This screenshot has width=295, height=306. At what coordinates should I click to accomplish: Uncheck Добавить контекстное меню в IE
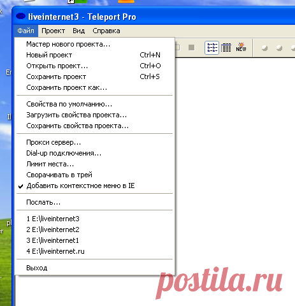point(95,186)
